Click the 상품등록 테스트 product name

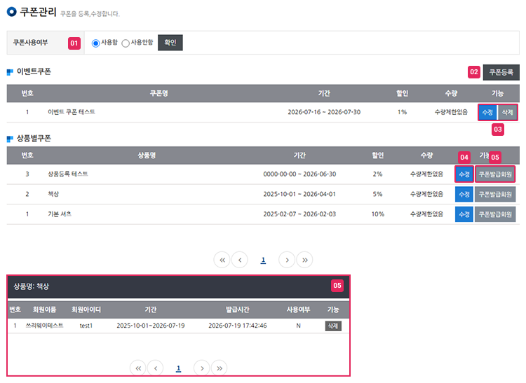68,174
